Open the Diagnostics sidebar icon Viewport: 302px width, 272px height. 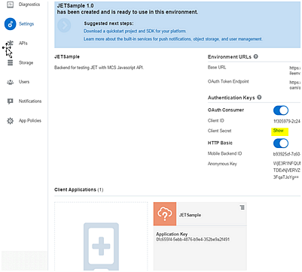pos(10,5)
